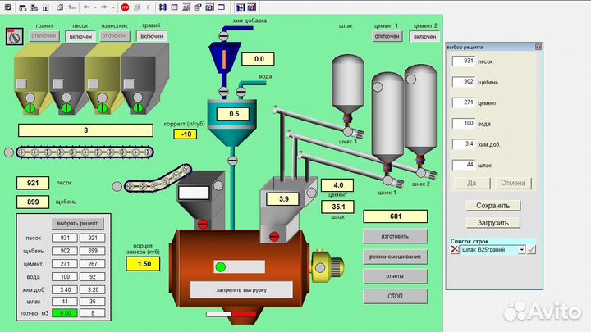Toggle цемент 2 silo включен switch
Viewport: 591px width, 332px height.
click(x=424, y=37)
